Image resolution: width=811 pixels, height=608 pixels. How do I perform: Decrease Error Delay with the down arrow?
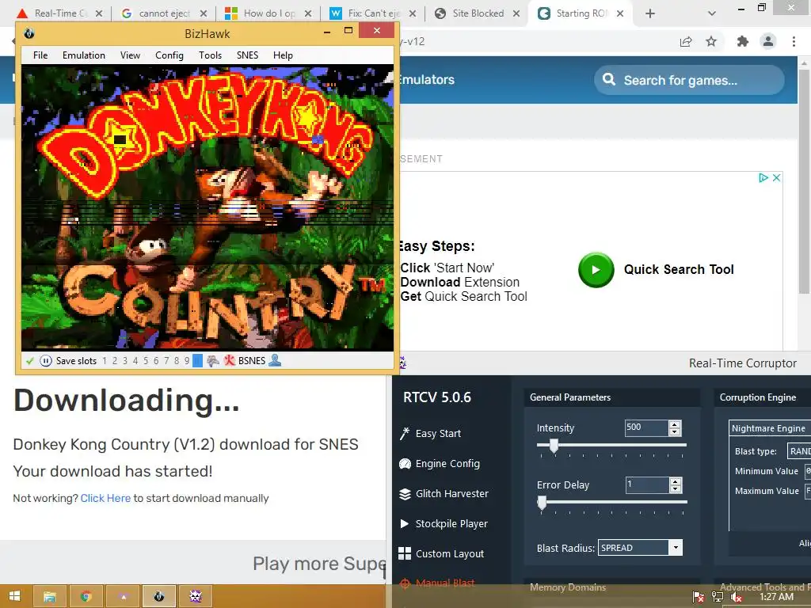pyautogui.click(x=675, y=488)
